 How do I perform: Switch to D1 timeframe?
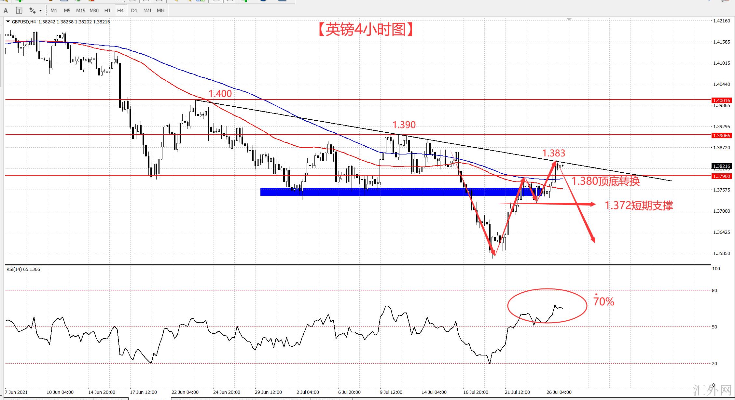click(134, 11)
